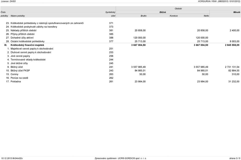This screenshot has height=160, width=241.
Task: Click the 'Období' column group header
Action: (178, 9)
